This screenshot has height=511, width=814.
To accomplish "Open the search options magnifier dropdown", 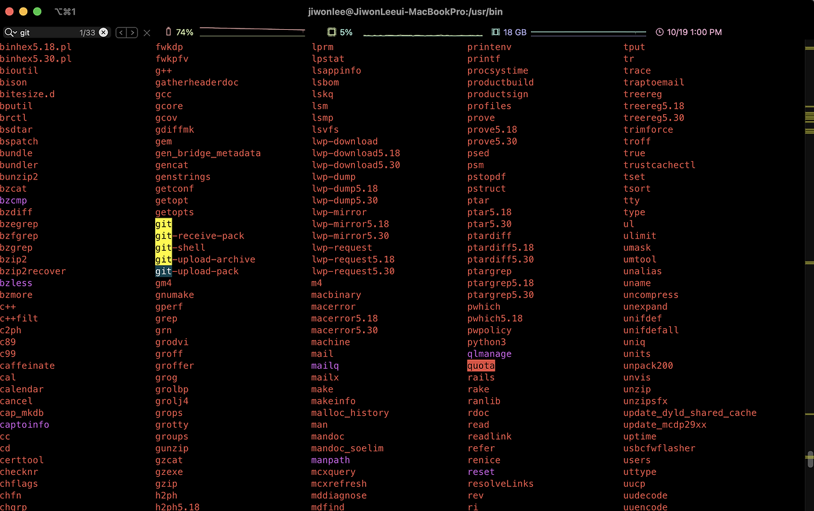I will (x=11, y=32).
